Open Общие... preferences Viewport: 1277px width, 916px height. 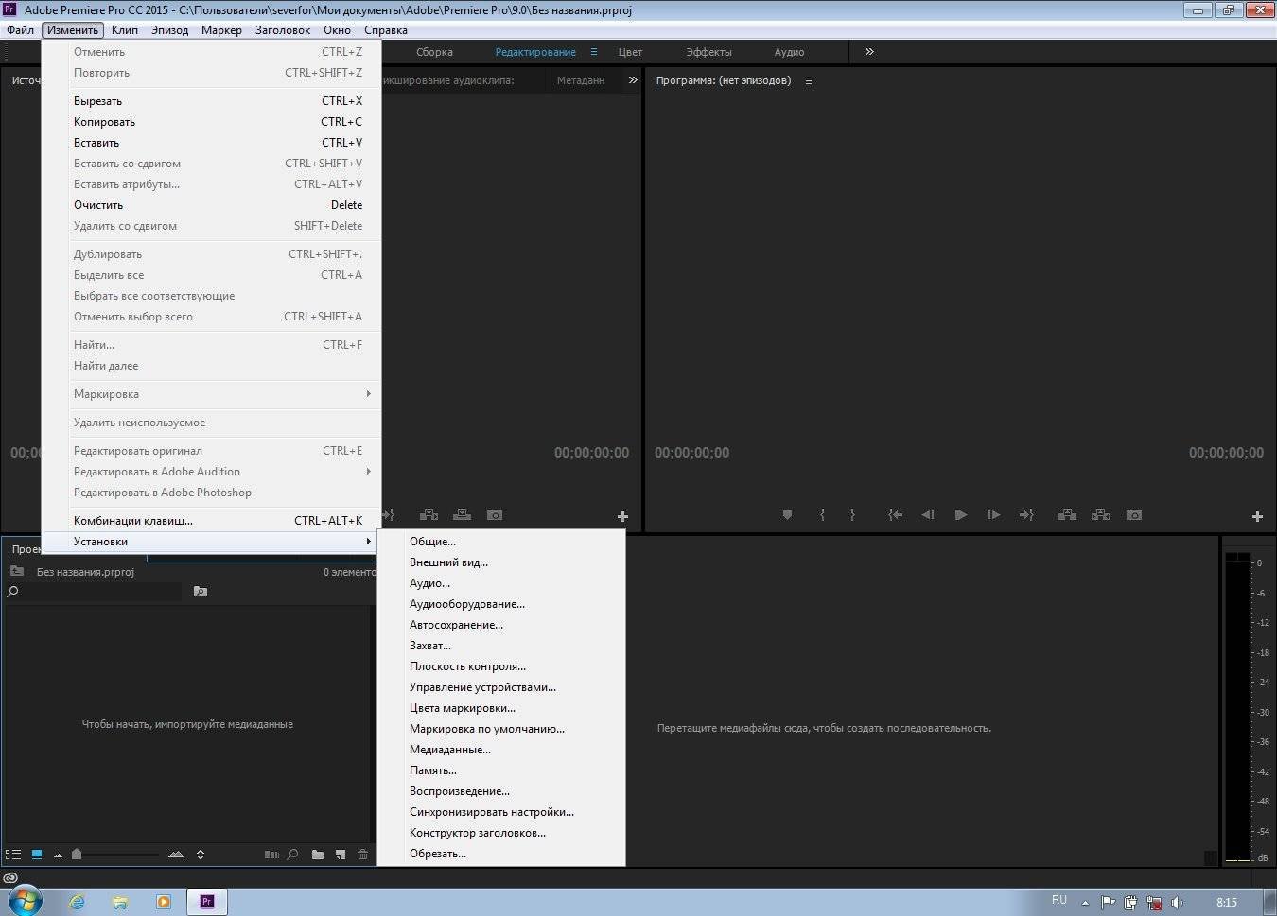click(x=501, y=542)
